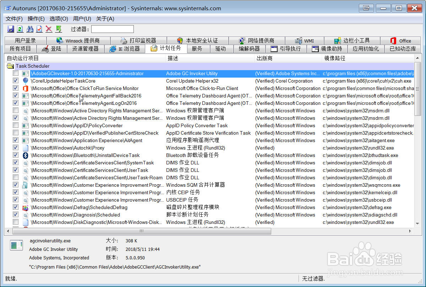Toggle the Bluetooth\UninstallDeviceTask checkbox

[16, 155]
